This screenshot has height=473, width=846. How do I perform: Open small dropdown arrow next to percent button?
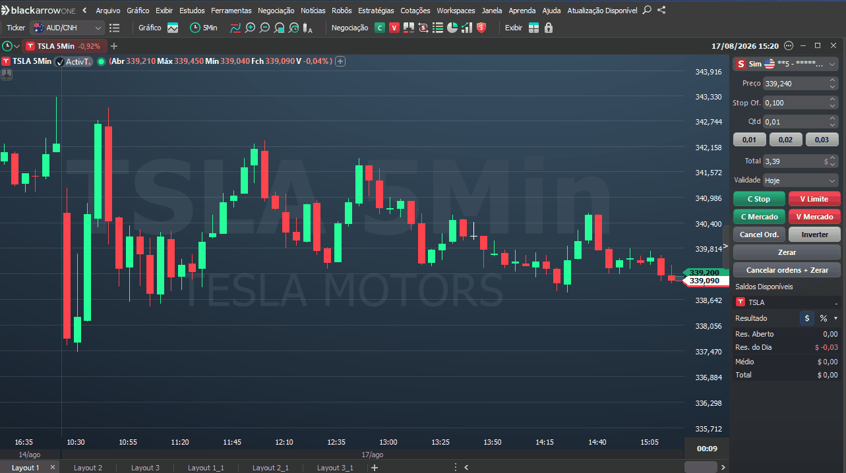click(835, 318)
